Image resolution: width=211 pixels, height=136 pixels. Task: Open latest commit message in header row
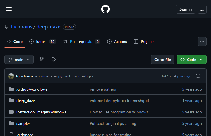tap(65, 76)
